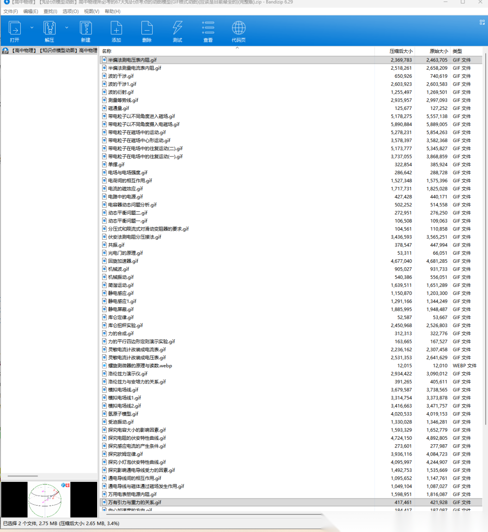Image resolution: width=488 pixels, height=532 pixels.
Task: Click the 添加 (Add files) toolbar icon
Action: point(116,31)
